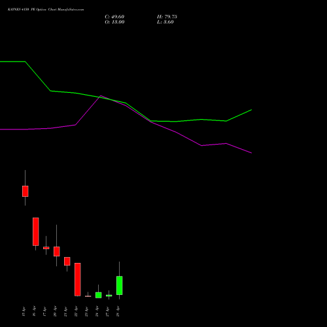Screen dimensions: 327x327
Task: Click the chart title text starting with KAYNES
Action: 46,10
